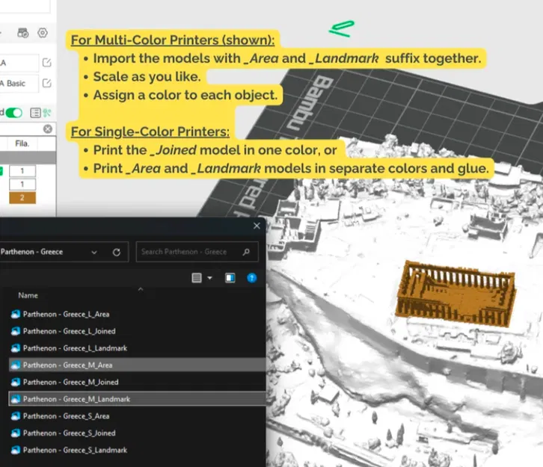The height and width of the screenshot is (467, 543).
Task: Open the view options dropdown arrow
Action: [209, 278]
